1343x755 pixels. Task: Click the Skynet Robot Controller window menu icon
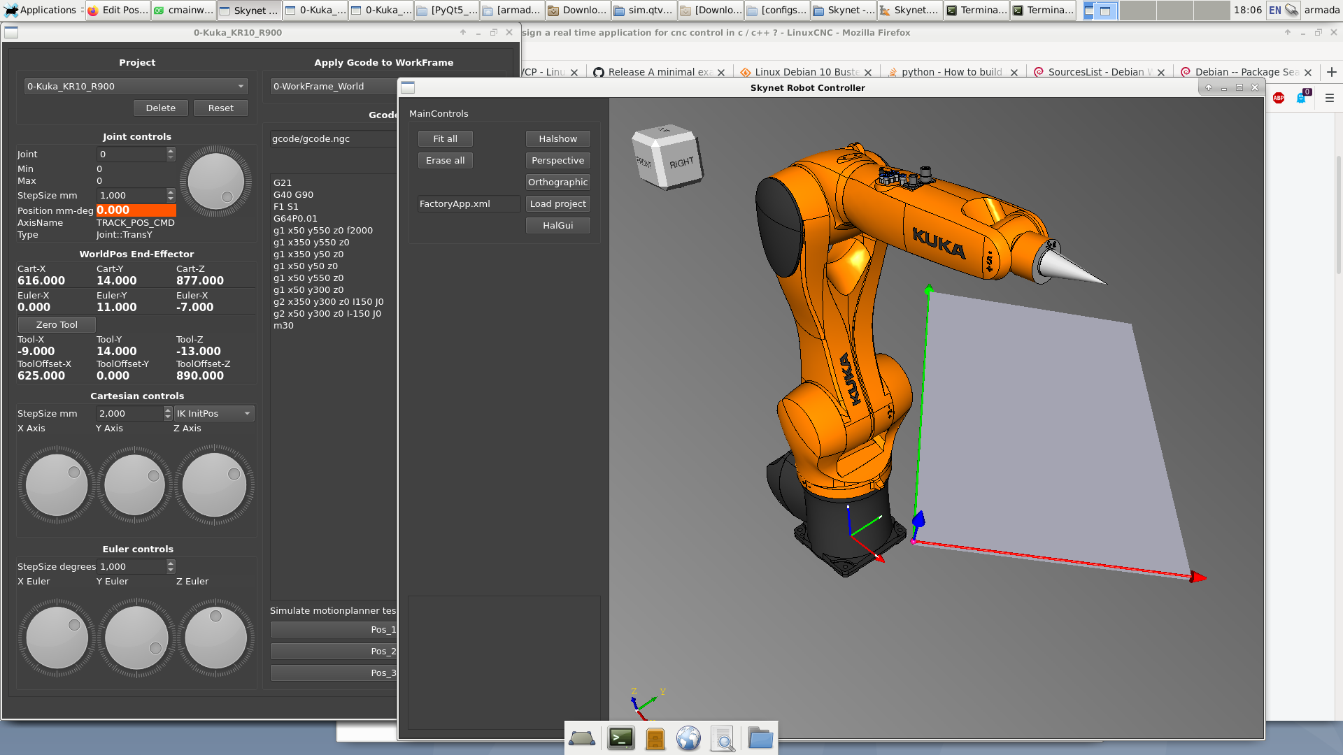coord(408,87)
